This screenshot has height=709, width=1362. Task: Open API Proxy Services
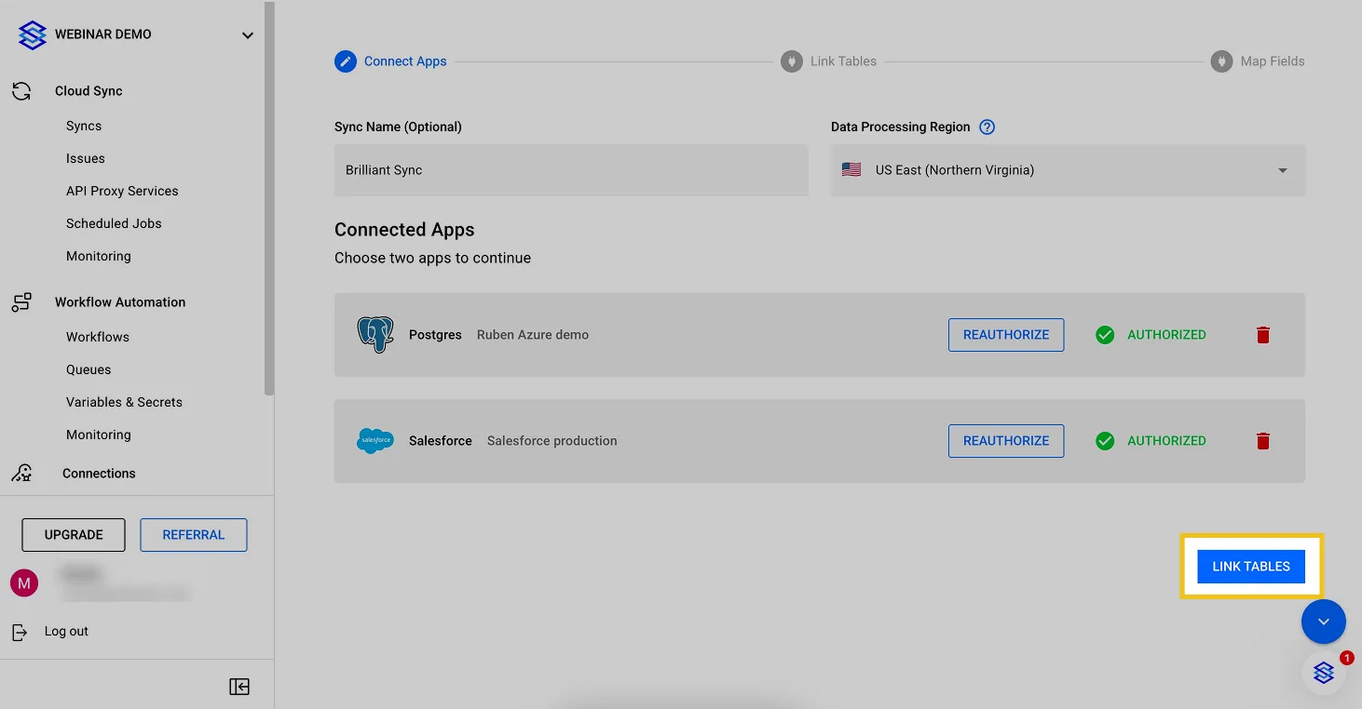(122, 191)
